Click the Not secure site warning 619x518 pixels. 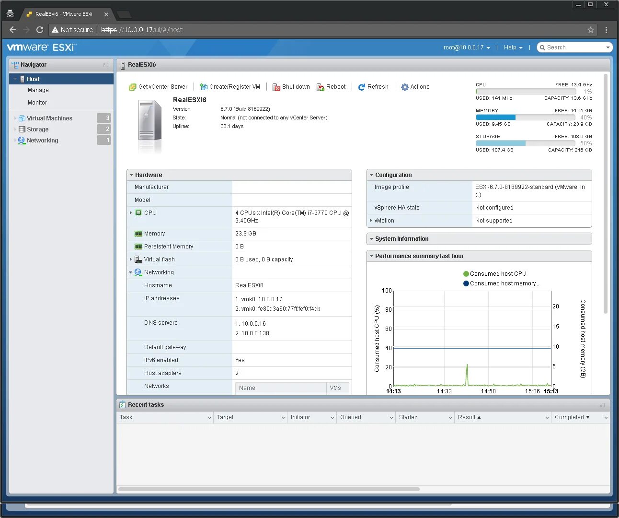(72, 30)
